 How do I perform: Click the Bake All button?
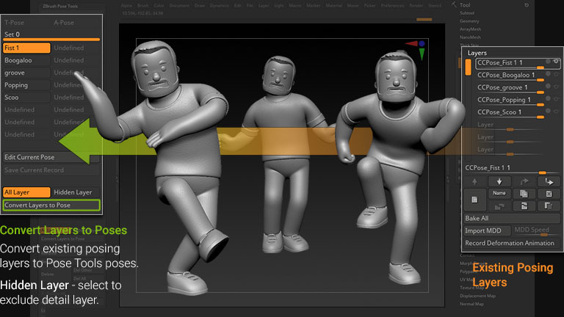coord(510,219)
